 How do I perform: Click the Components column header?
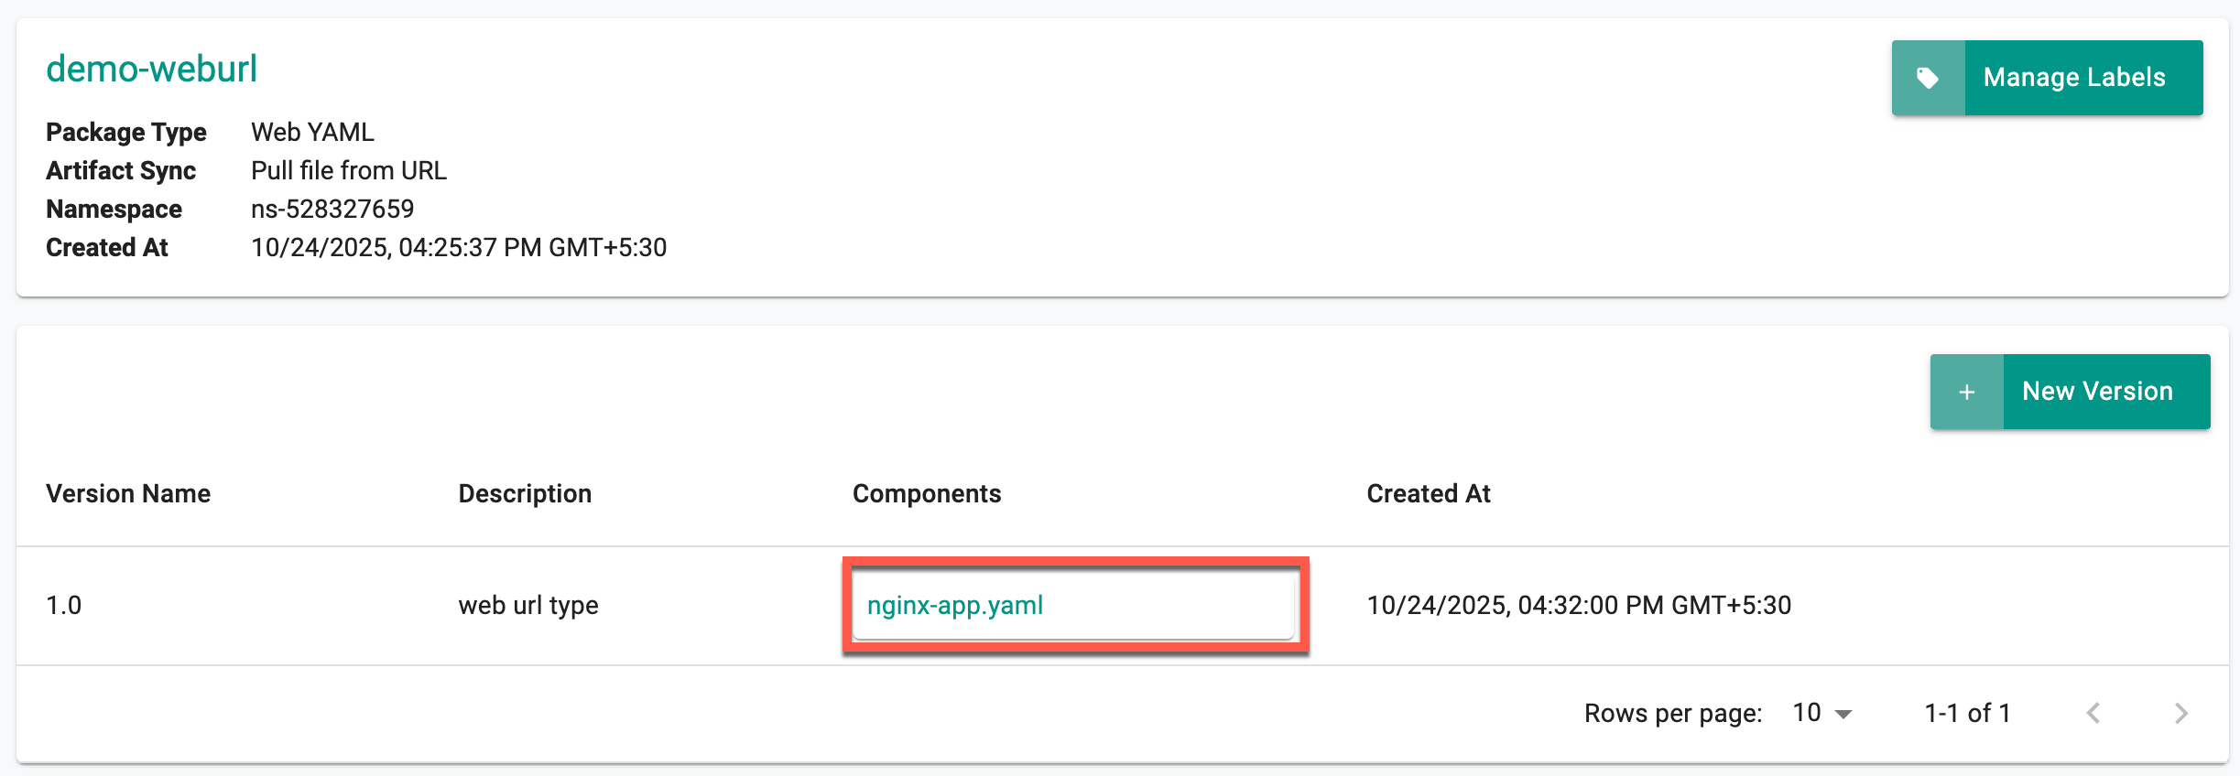pyautogui.click(x=927, y=493)
